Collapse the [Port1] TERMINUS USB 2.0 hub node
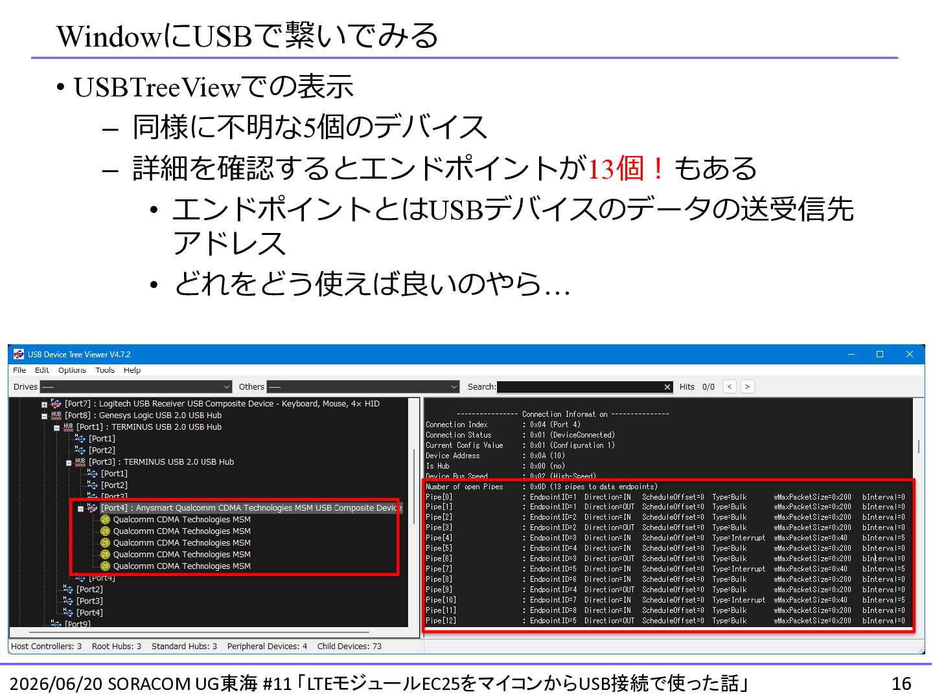Image resolution: width=933 pixels, height=699 pixels. [x=56, y=428]
